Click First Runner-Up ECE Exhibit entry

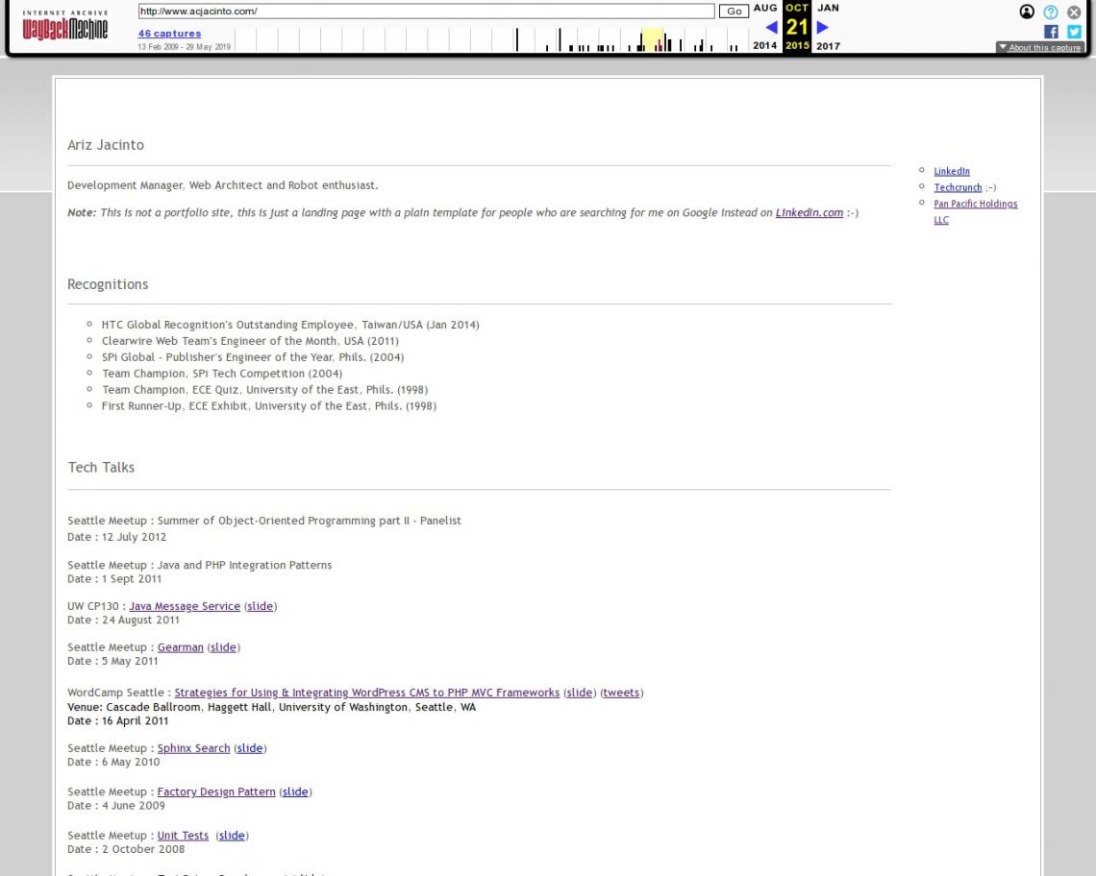(x=268, y=406)
